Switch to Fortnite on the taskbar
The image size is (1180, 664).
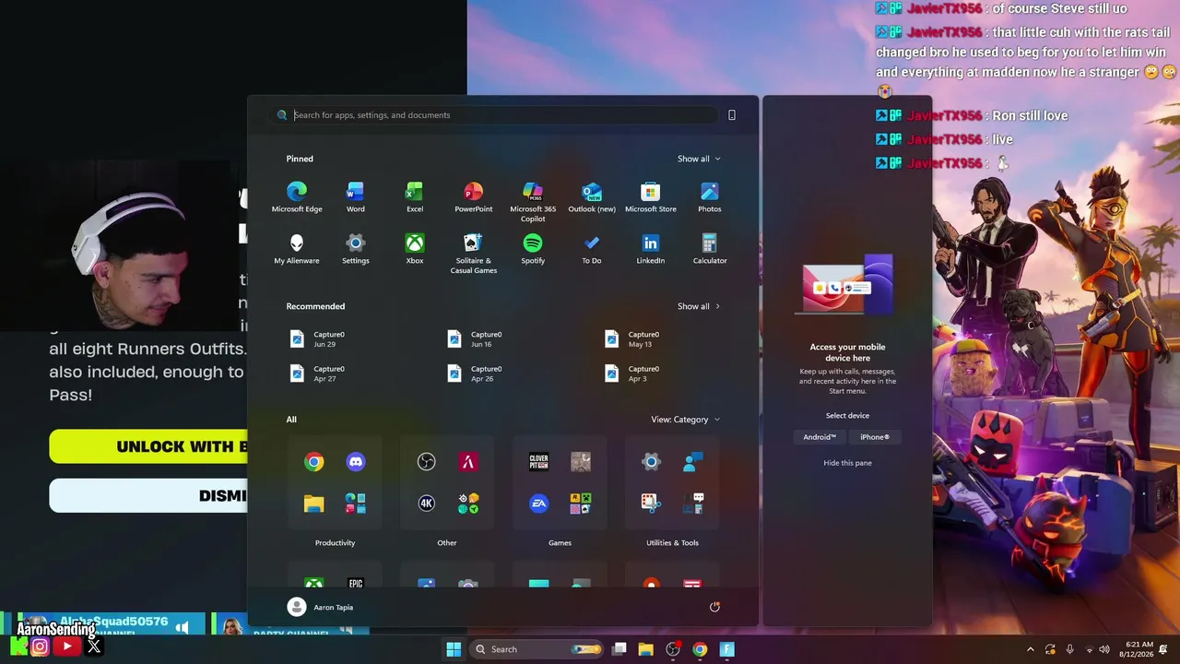727,649
